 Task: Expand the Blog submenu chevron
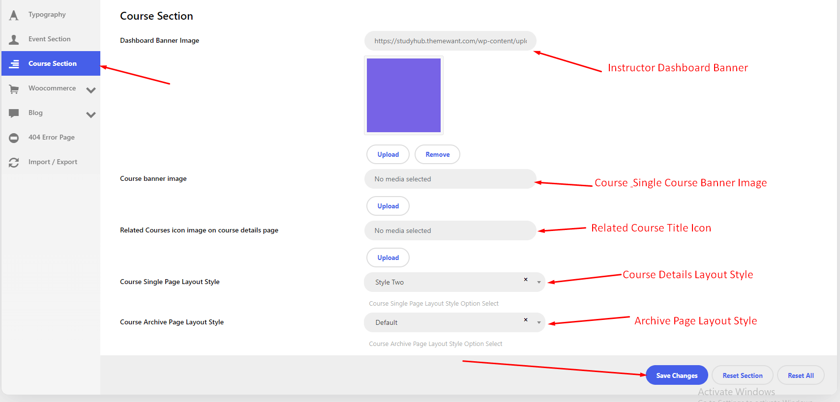[x=91, y=115]
